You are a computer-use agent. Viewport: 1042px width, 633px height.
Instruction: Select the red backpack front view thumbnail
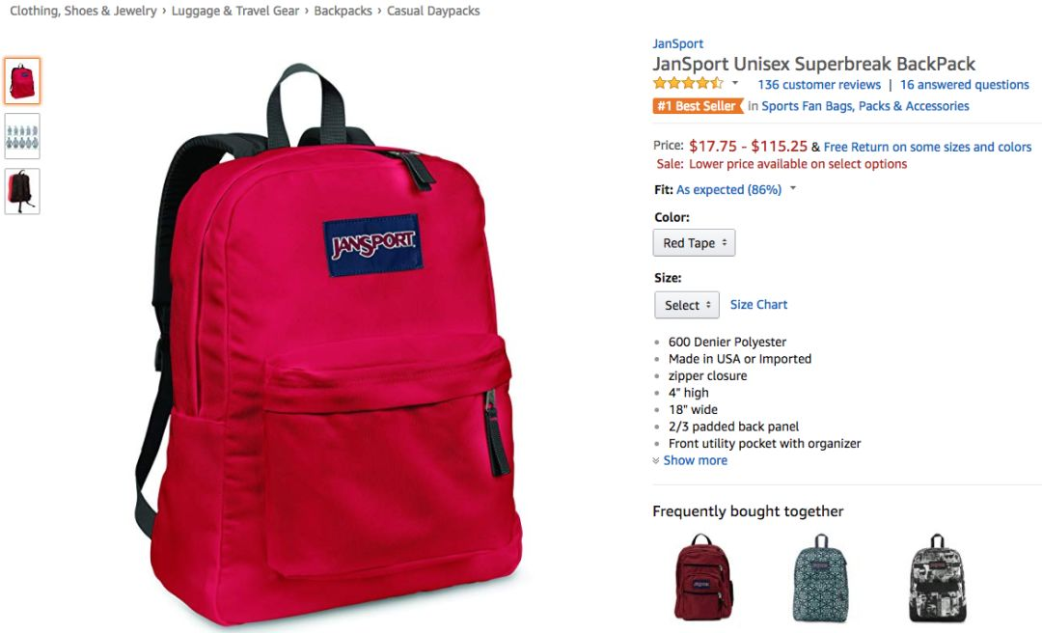pyautogui.click(x=22, y=81)
